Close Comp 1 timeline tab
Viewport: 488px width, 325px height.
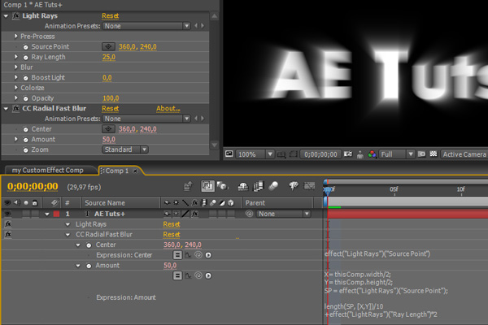[x=135, y=171]
